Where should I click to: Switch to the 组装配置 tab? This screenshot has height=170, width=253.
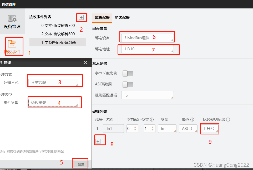pyautogui.click(x=122, y=18)
